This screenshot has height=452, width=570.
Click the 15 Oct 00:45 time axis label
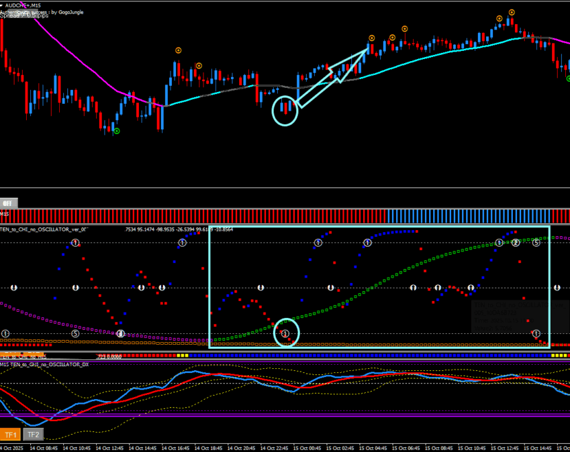click(x=310, y=447)
